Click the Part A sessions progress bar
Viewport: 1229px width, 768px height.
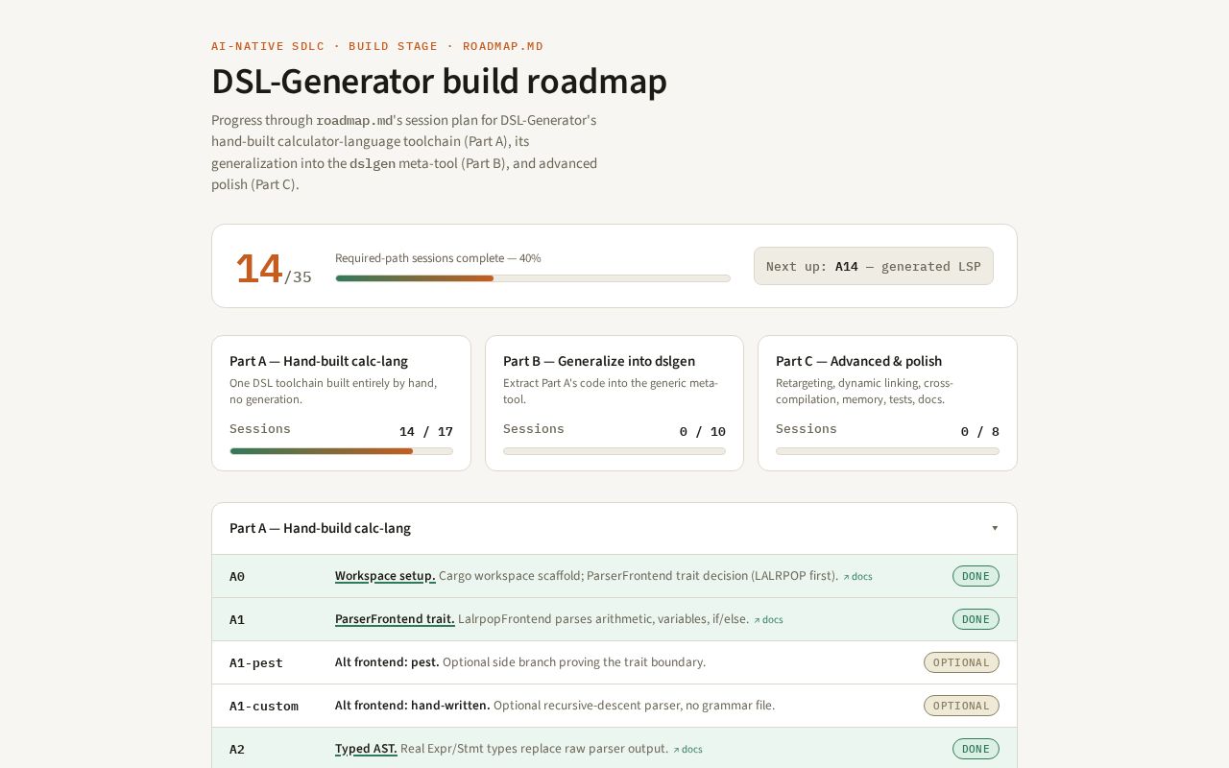click(341, 451)
